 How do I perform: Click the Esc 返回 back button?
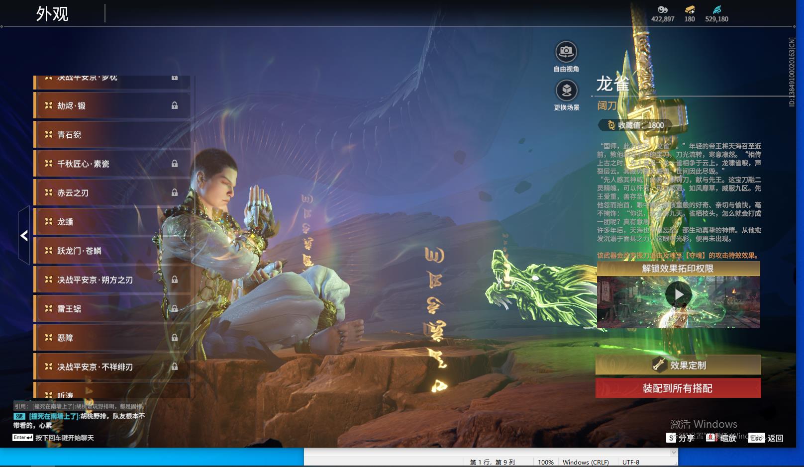pyautogui.click(x=766, y=438)
